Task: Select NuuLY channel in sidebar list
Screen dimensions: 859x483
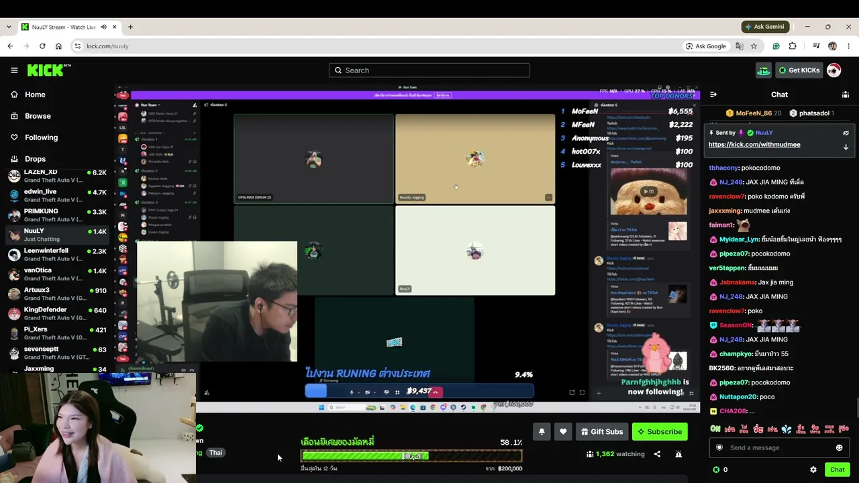Action: pyautogui.click(x=57, y=235)
